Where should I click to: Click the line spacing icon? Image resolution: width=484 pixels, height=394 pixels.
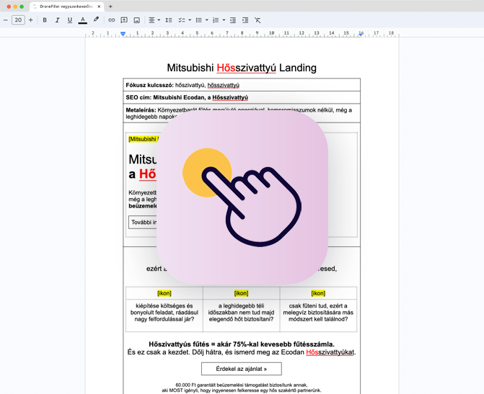point(169,20)
